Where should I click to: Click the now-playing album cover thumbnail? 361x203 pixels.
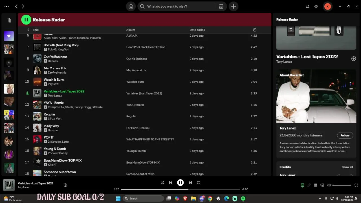9,185
